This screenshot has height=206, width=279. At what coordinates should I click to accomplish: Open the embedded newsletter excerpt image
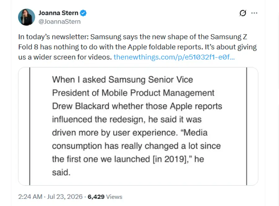pos(138,126)
